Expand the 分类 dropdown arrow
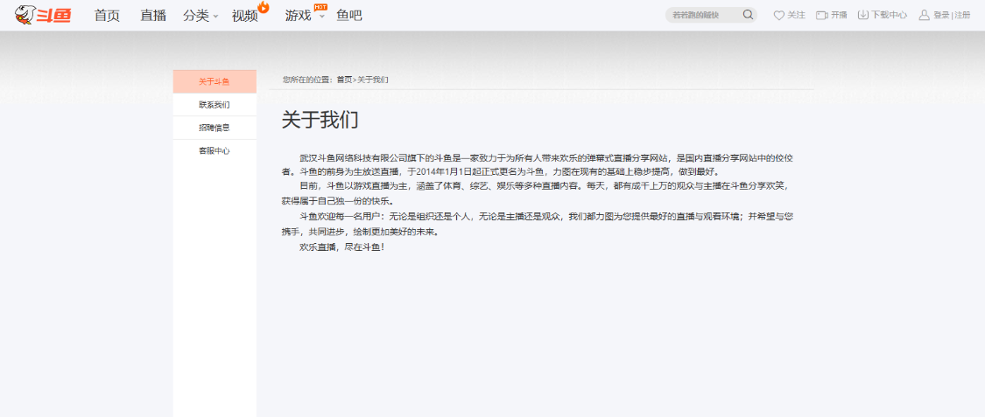 (215, 17)
